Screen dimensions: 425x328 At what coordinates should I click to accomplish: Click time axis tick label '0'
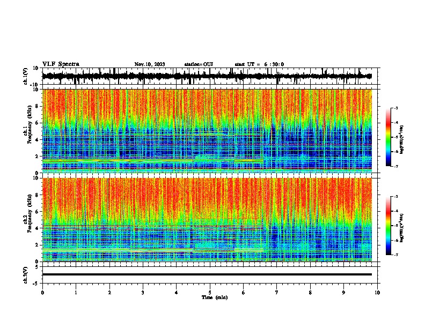[42, 293]
